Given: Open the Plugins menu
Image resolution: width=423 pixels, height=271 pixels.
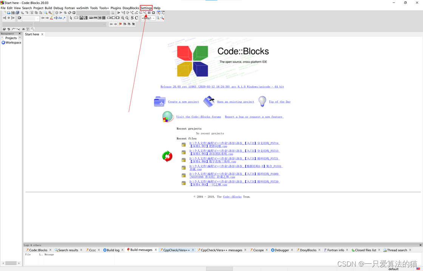Looking at the screenshot, I should coord(116,8).
